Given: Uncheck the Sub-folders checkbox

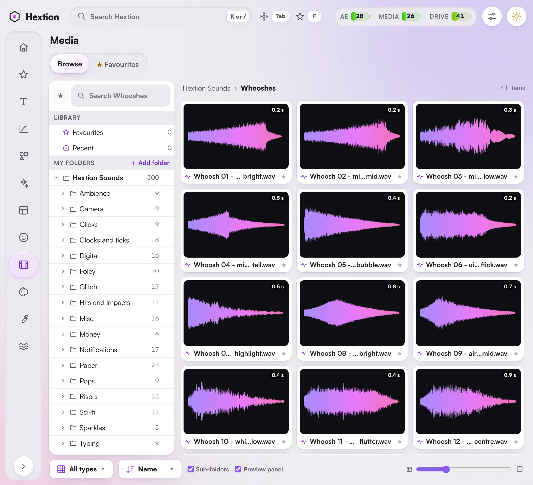Looking at the screenshot, I should click(191, 469).
